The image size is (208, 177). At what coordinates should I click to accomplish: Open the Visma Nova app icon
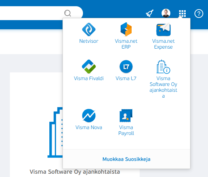point(89,116)
